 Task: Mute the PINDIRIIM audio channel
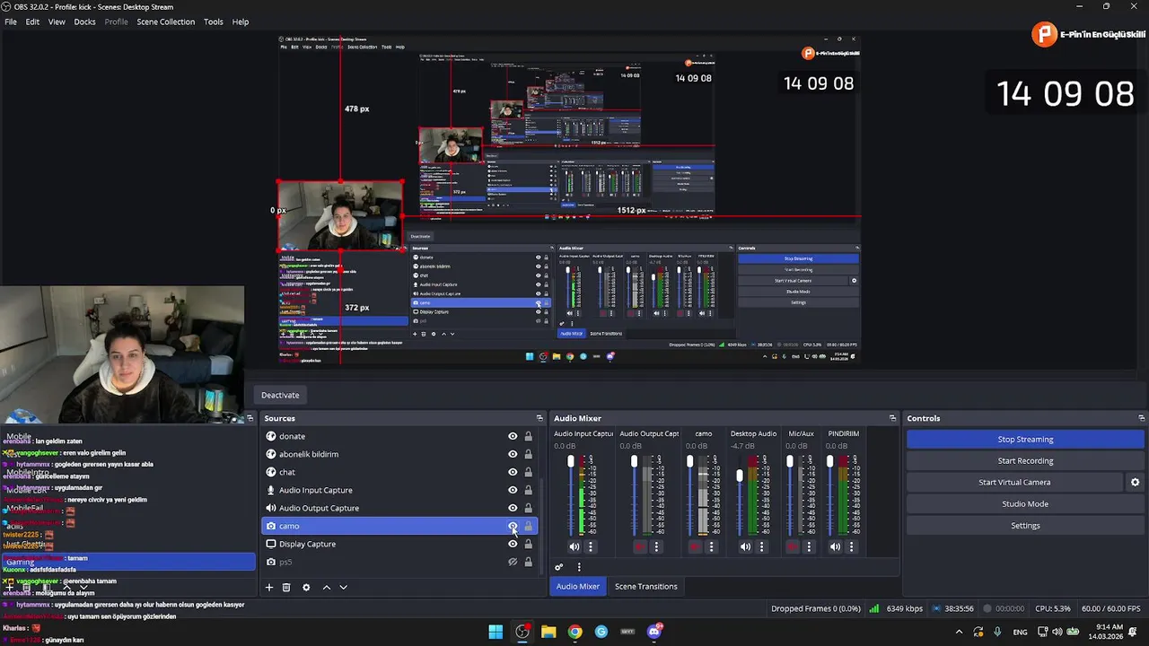(x=836, y=546)
